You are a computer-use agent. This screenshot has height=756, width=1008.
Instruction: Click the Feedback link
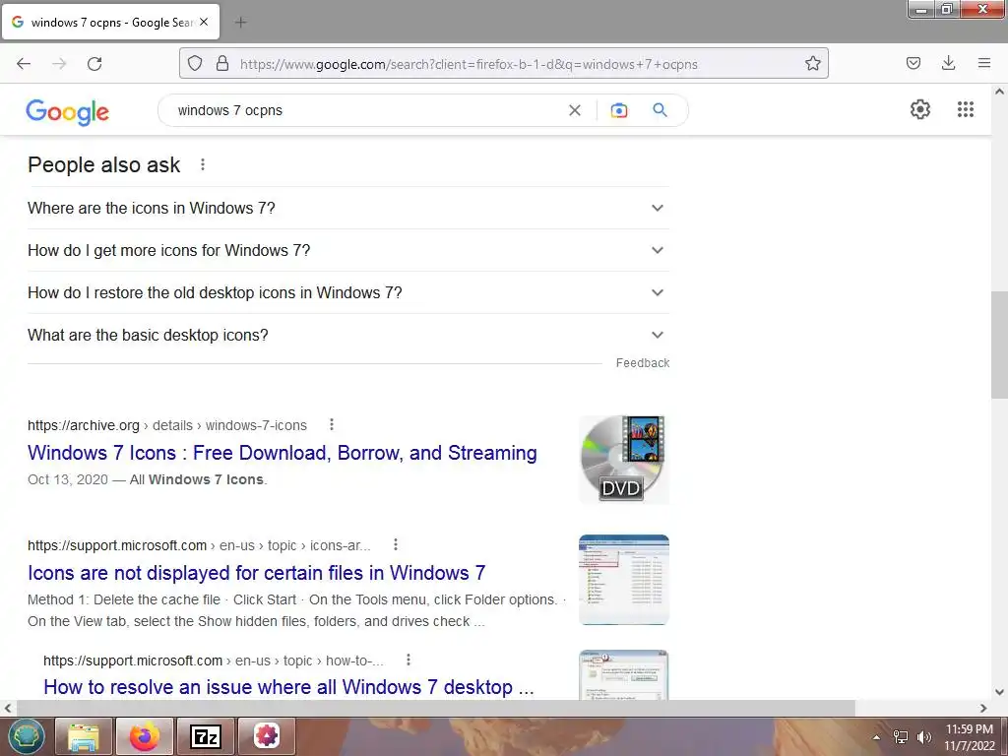point(642,363)
